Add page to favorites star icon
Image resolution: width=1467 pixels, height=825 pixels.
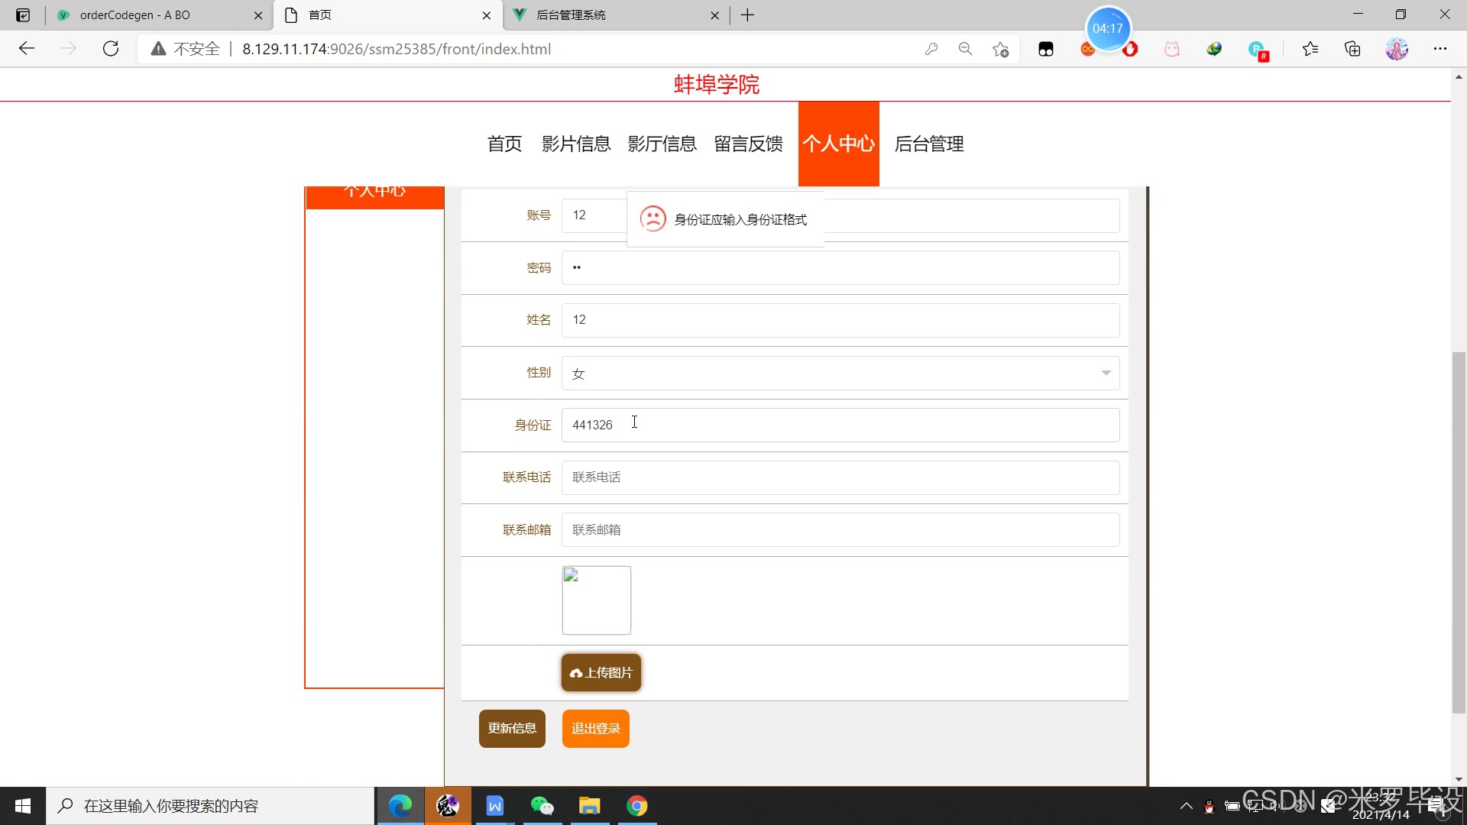1000,49
